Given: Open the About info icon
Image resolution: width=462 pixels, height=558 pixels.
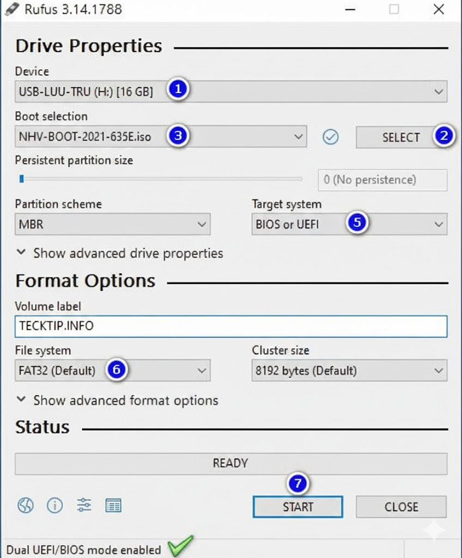Looking at the screenshot, I should coord(54,506).
